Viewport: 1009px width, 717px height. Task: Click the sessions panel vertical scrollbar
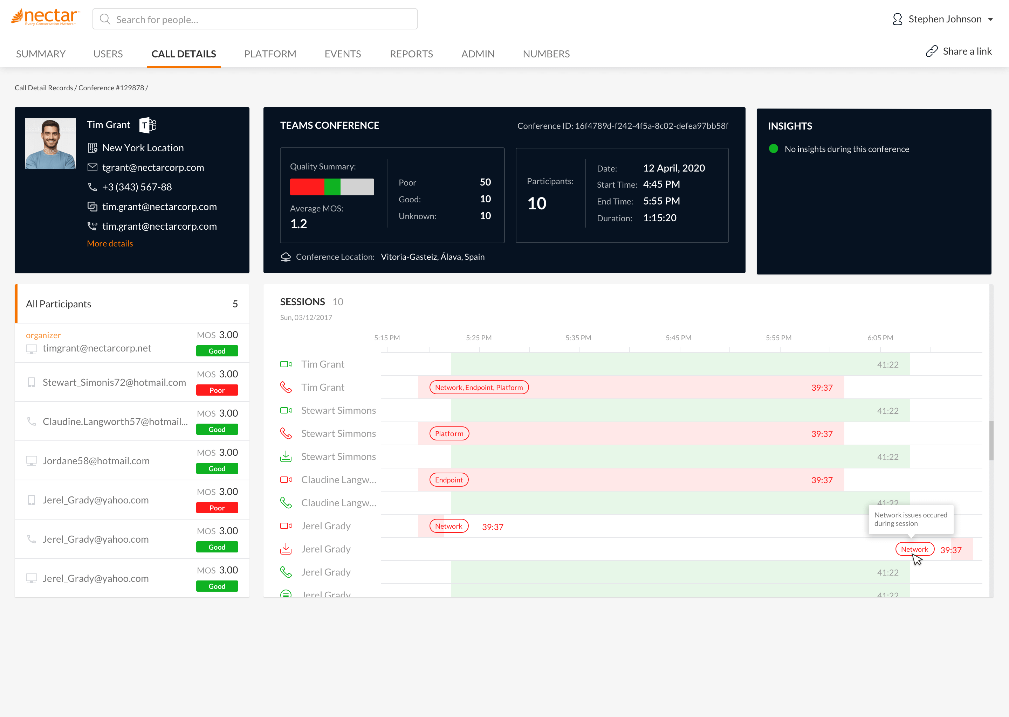991,441
